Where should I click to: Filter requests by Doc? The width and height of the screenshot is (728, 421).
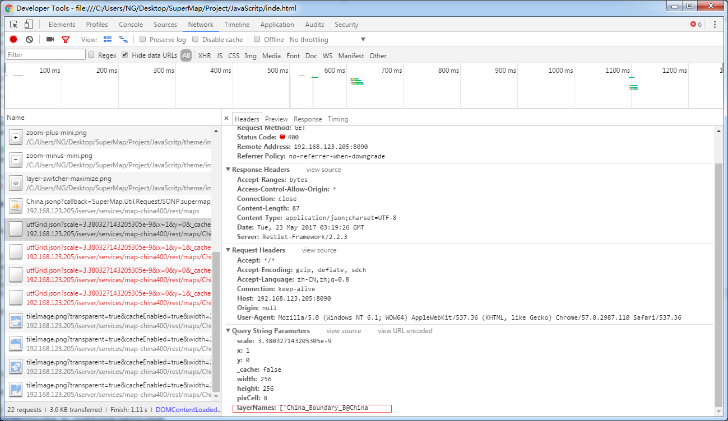(312, 55)
